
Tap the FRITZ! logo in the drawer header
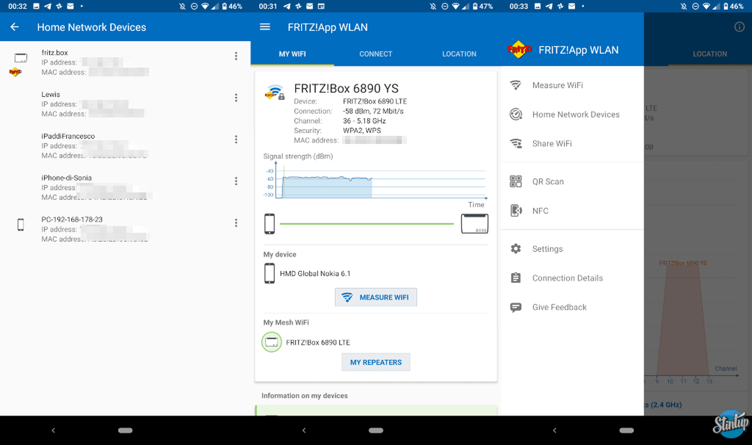click(x=519, y=50)
